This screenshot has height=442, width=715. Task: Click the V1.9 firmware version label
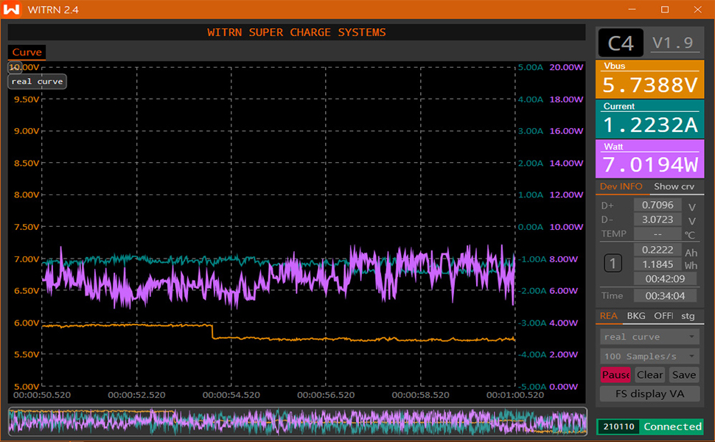tap(673, 43)
